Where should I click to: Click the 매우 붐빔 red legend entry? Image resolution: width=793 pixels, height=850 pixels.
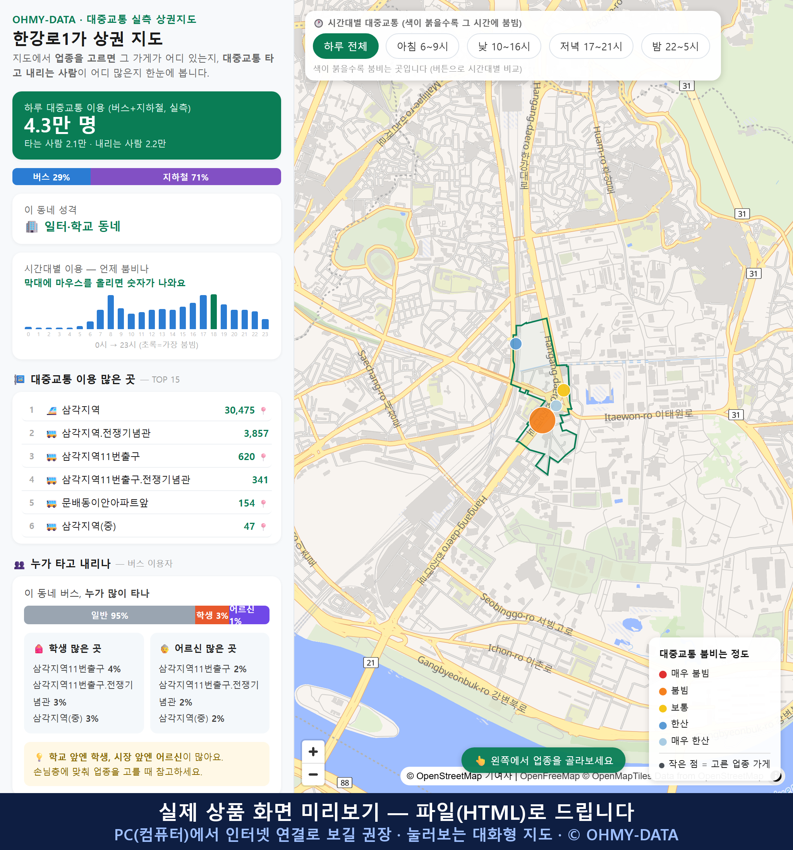(685, 673)
